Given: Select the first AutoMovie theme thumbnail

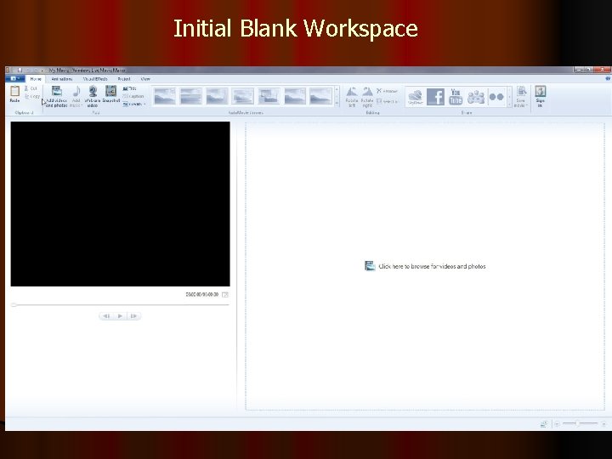Looking at the screenshot, I should 165,96.
